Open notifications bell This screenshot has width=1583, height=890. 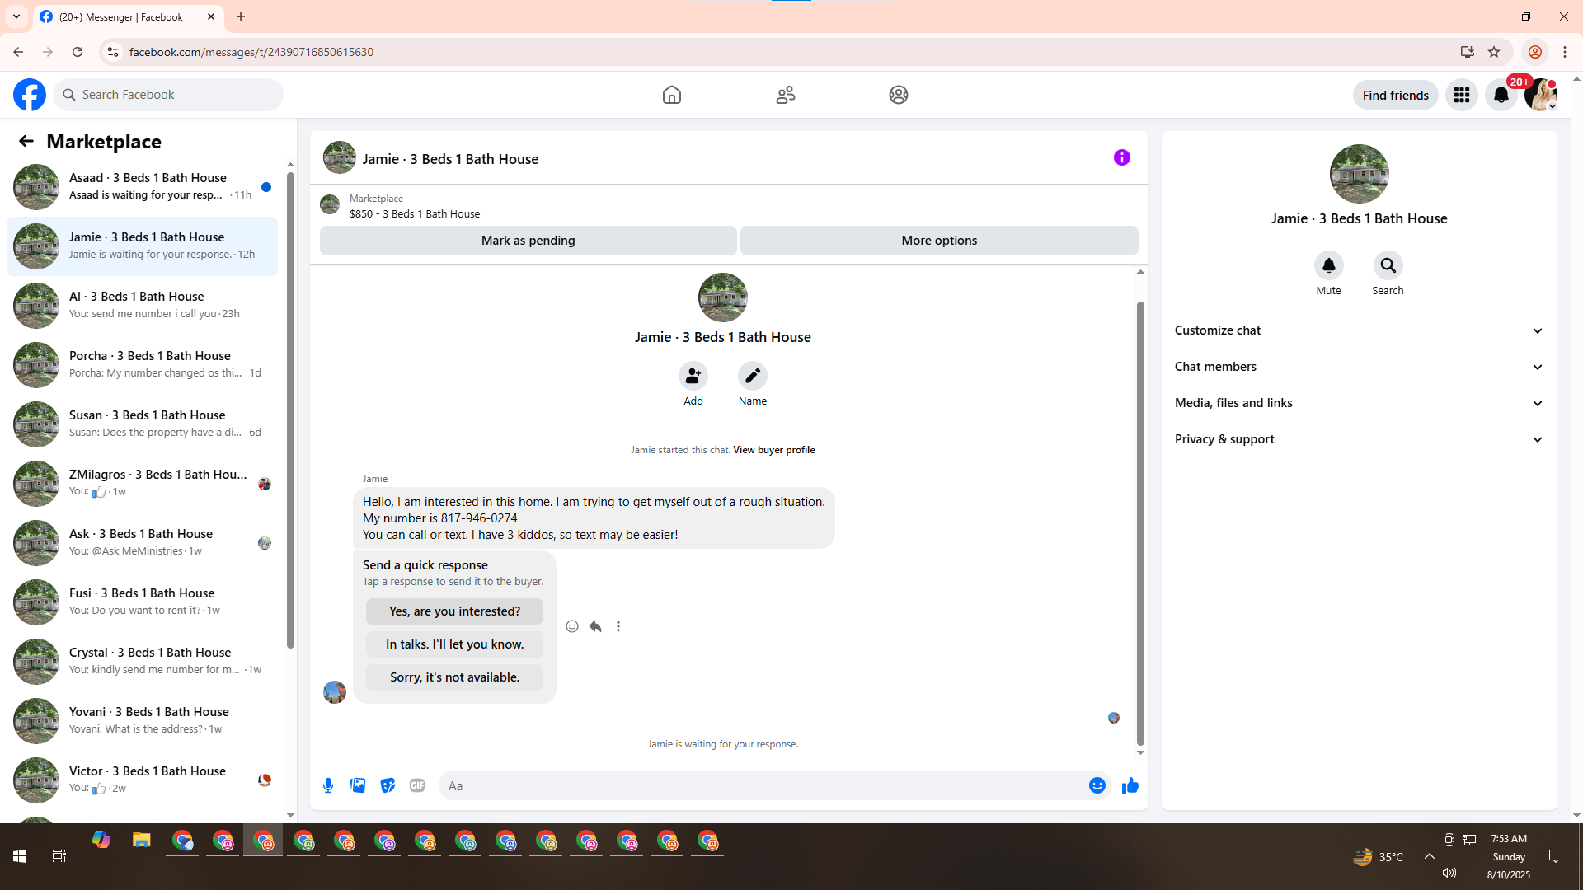tap(1501, 95)
